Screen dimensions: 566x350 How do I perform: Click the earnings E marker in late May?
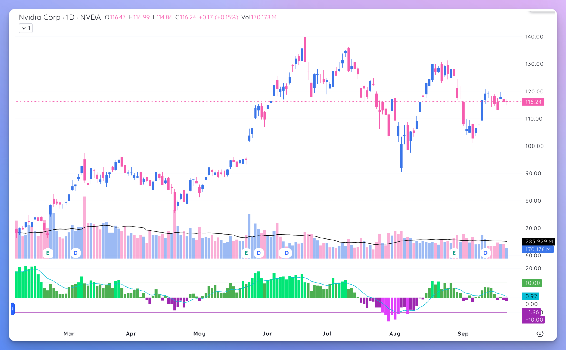[246, 253]
